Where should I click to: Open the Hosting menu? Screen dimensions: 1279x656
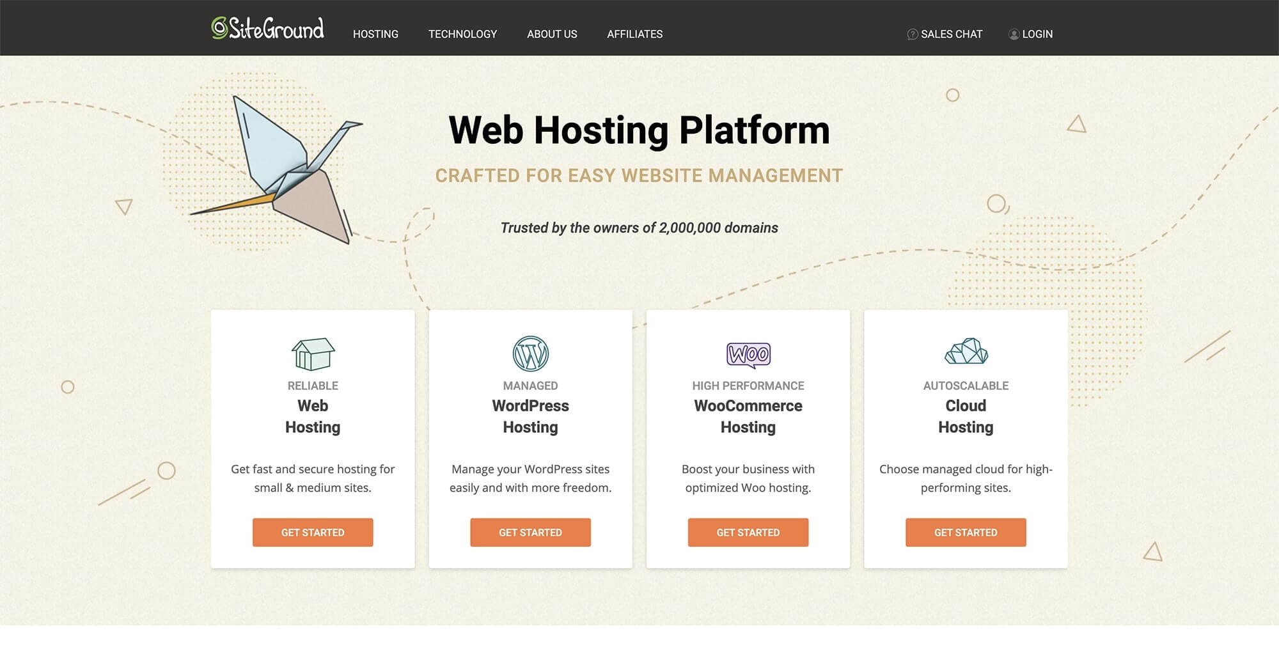(x=375, y=35)
